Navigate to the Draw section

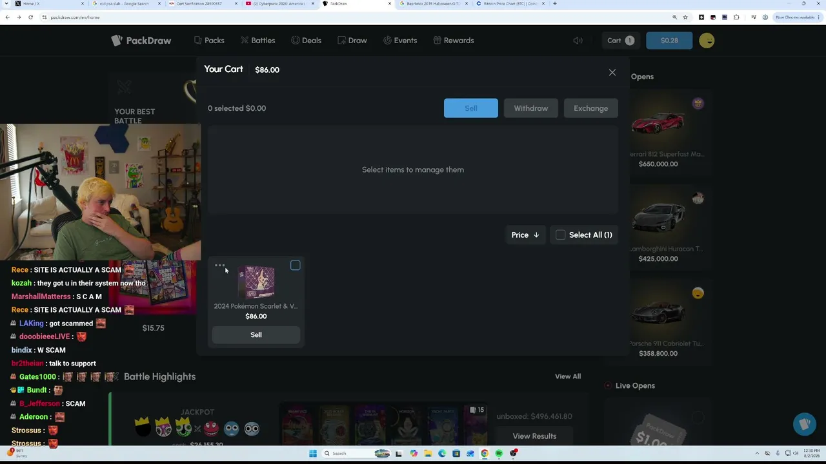tap(352, 41)
